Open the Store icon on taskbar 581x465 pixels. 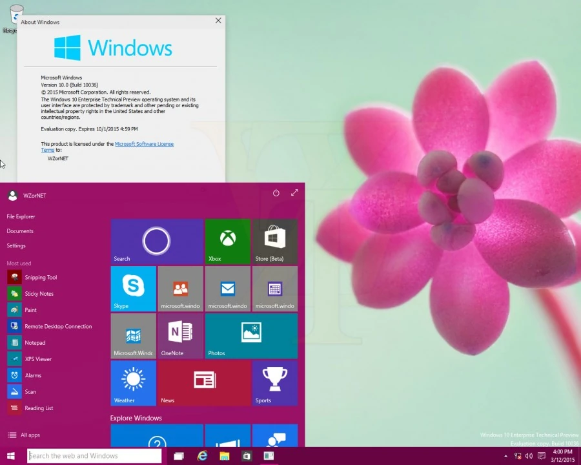pos(247,456)
